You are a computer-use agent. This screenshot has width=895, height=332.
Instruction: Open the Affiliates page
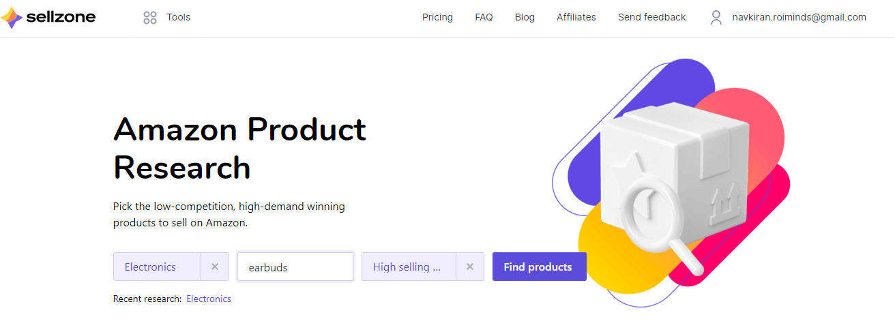(x=576, y=17)
